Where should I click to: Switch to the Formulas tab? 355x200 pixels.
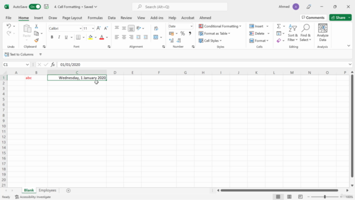(x=95, y=18)
